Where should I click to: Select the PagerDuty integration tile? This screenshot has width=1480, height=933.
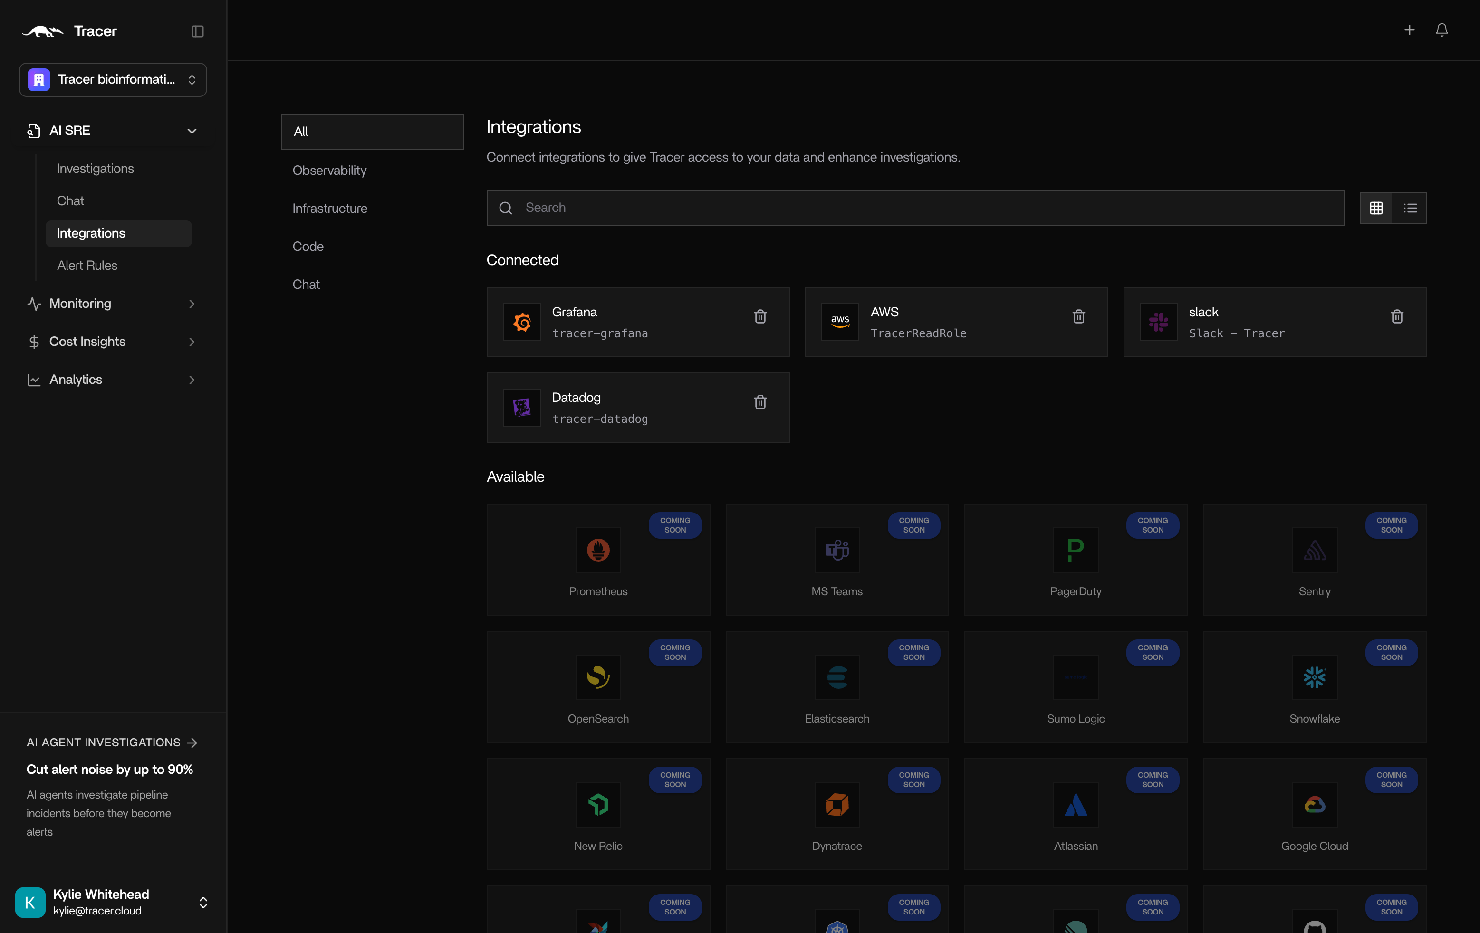tap(1075, 559)
